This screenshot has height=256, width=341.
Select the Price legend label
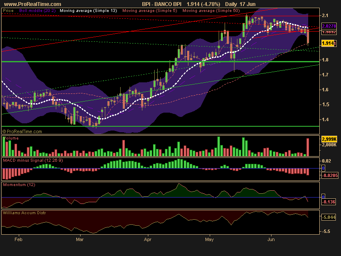[x=8, y=11]
